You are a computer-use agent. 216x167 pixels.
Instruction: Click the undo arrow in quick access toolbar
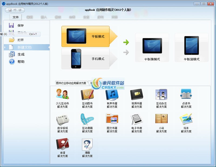(15, 10)
